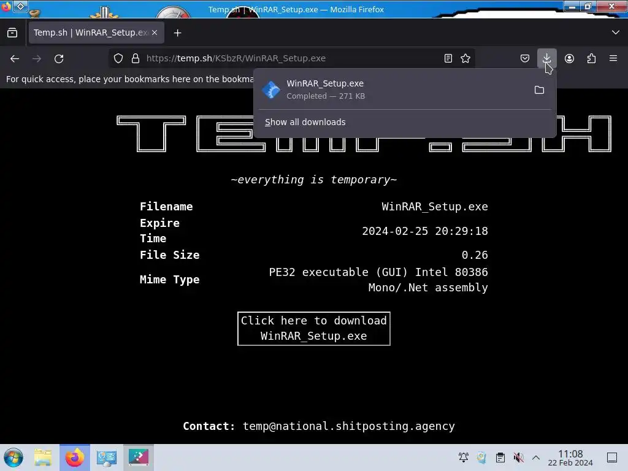Open file manager folder icon in taskbar
This screenshot has height=471, width=628.
[x=43, y=458]
